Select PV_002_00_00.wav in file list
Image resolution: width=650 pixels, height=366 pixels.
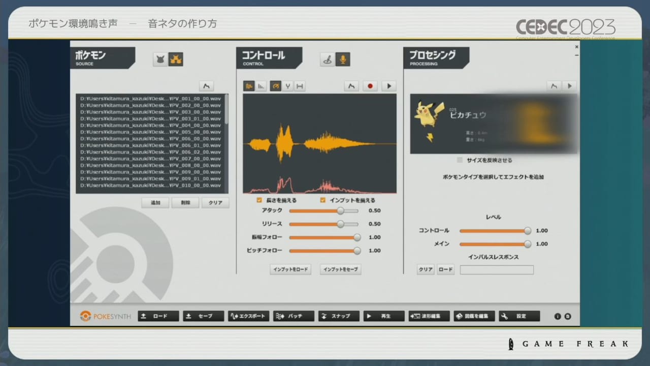[150, 105]
